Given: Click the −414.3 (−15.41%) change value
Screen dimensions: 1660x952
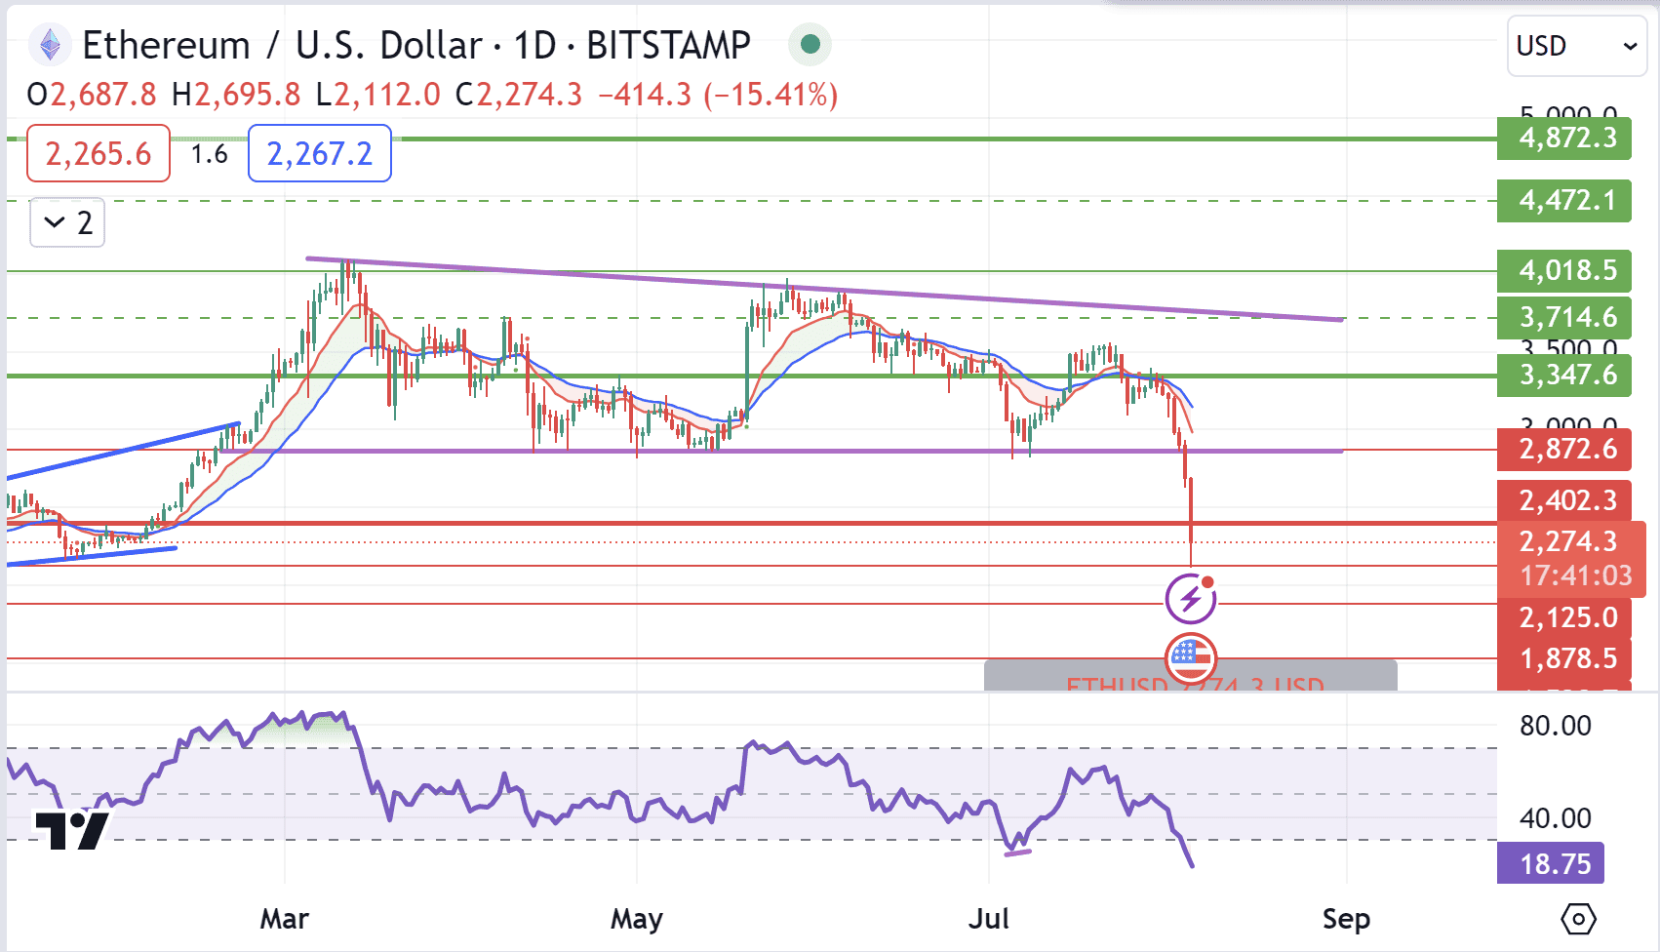Looking at the screenshot, I should point(718,95).
